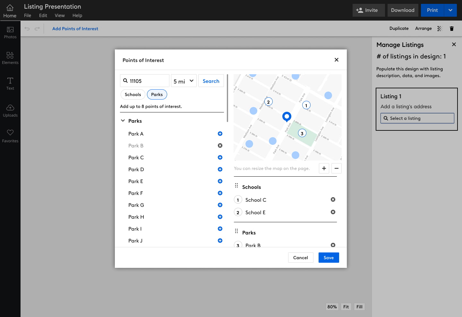Expand the Print options dropdown arrow
This screenshot has height=317, width=462.
pos(450,10)
